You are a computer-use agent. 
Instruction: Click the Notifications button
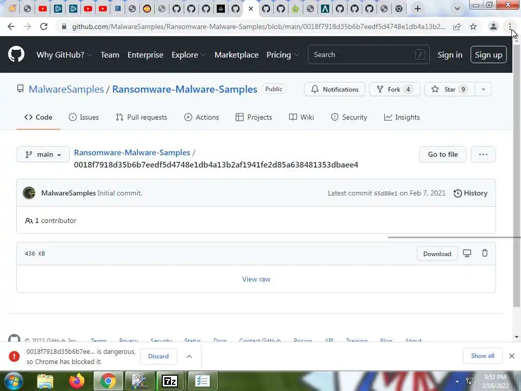(x=335, y=89)
